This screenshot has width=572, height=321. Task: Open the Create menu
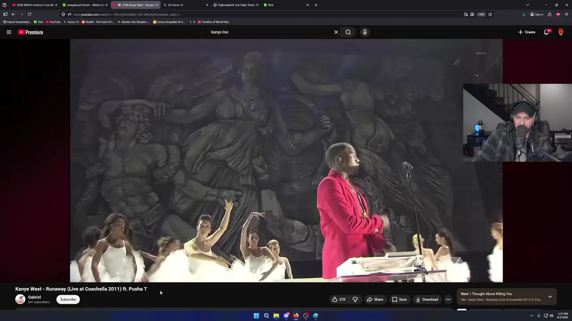coord(526,32)
